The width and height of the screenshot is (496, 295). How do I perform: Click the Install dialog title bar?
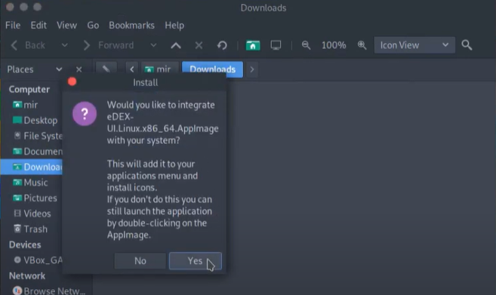click(145, 82)
